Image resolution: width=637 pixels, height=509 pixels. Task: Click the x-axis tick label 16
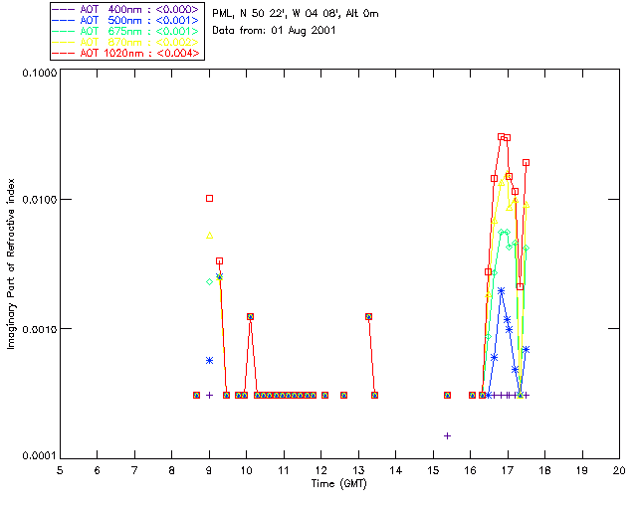(x=470, y=470)
